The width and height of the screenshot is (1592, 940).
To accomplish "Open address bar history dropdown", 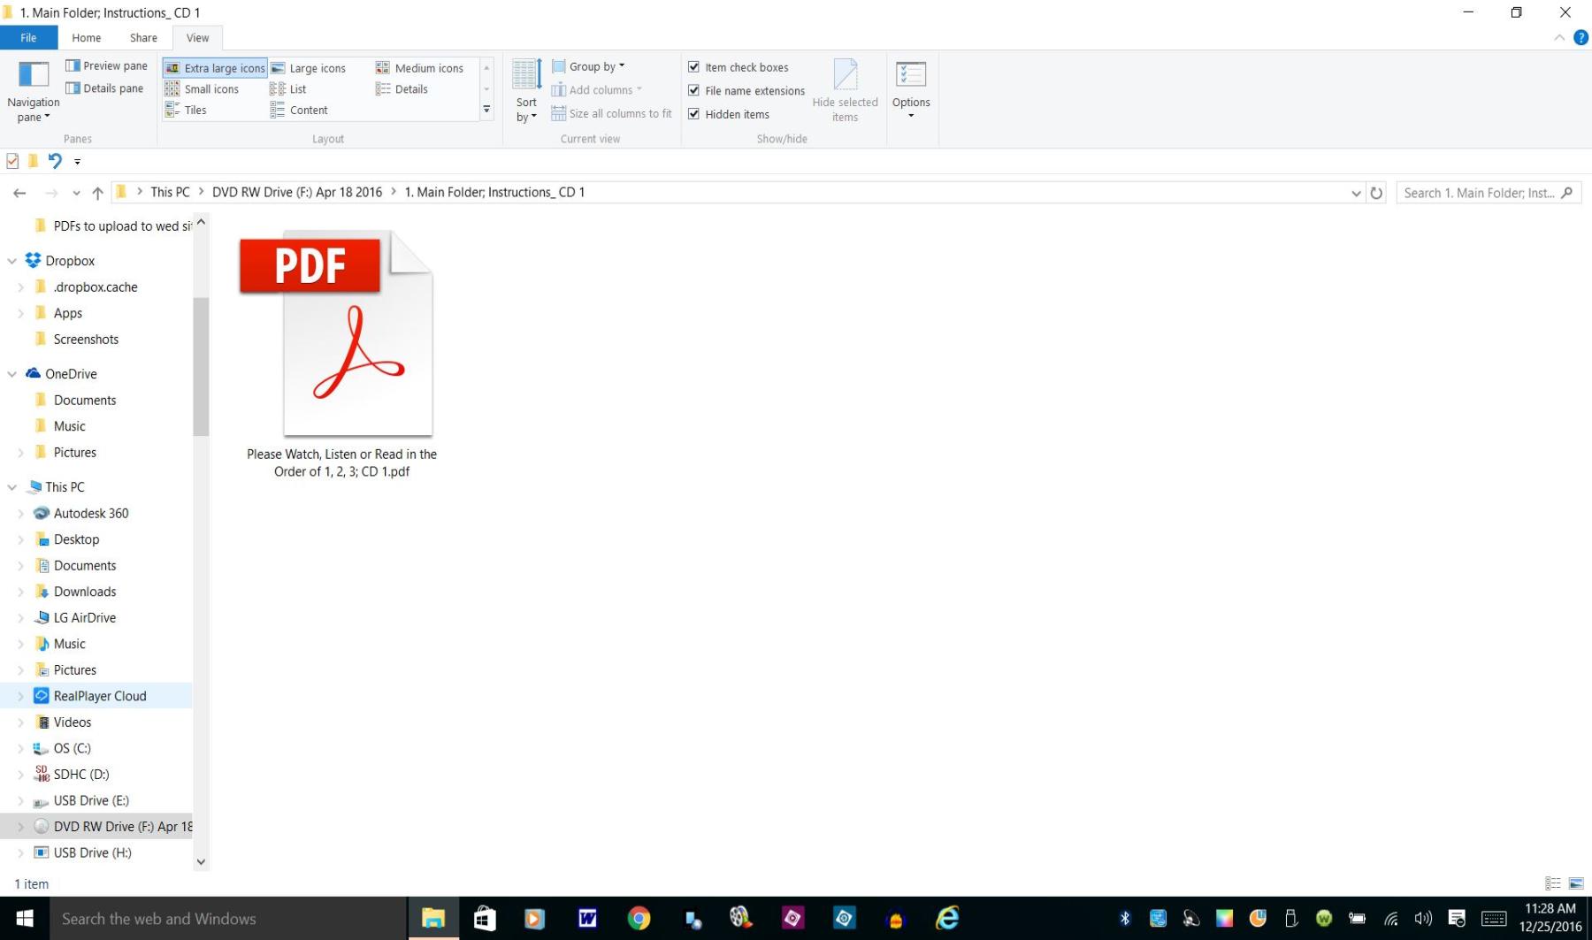I will click(x=1356, y=193).
